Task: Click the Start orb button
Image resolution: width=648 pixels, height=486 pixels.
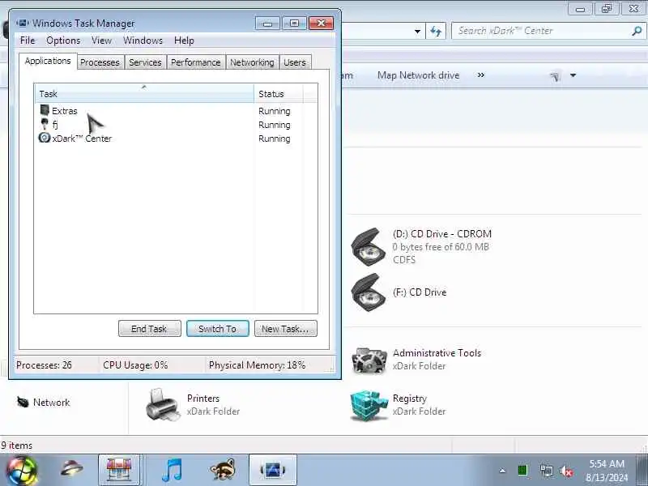Action: (21, 471)
